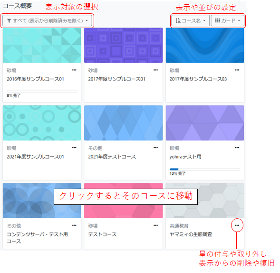The height and width of the screenshot is (273, 280).
Task: Click the その他 category on 2021年度テストコース
Action: [x=95, y=148]
